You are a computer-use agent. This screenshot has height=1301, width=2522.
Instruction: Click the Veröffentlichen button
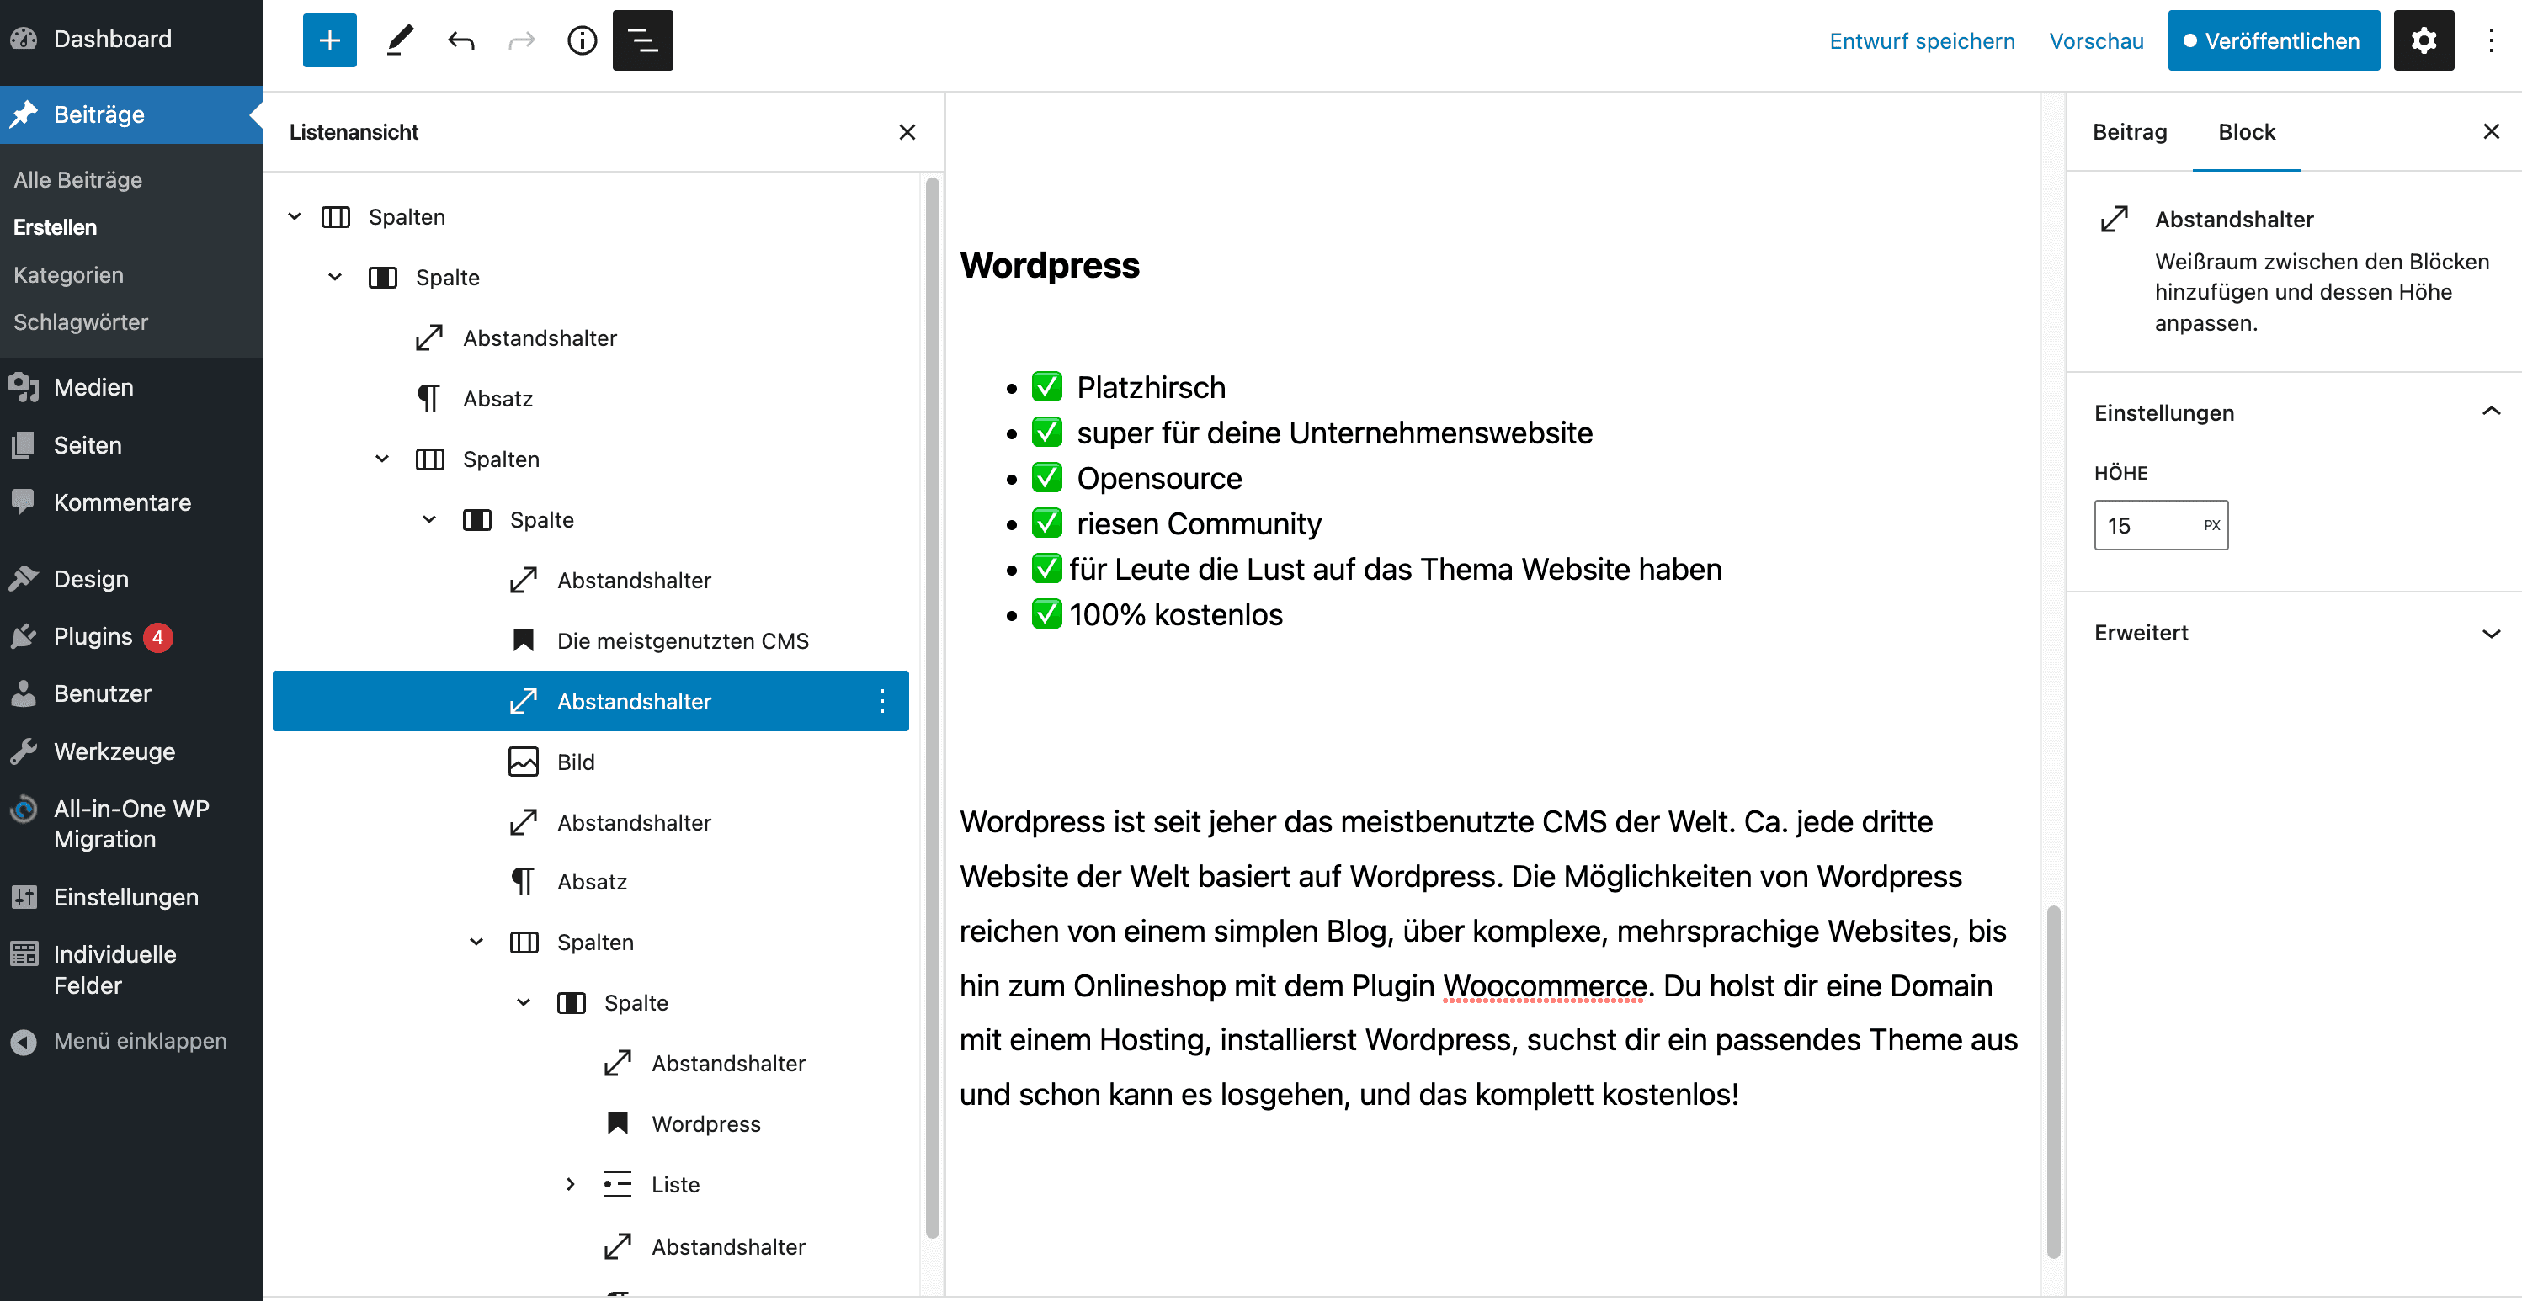point(2274,41)
